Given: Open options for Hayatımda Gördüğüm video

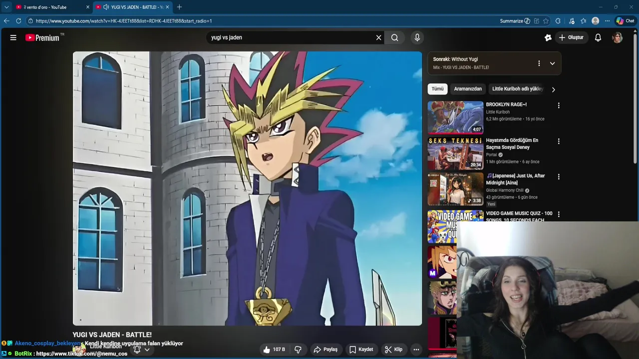Looking at the screenshot, I should [x=559, y=141].
